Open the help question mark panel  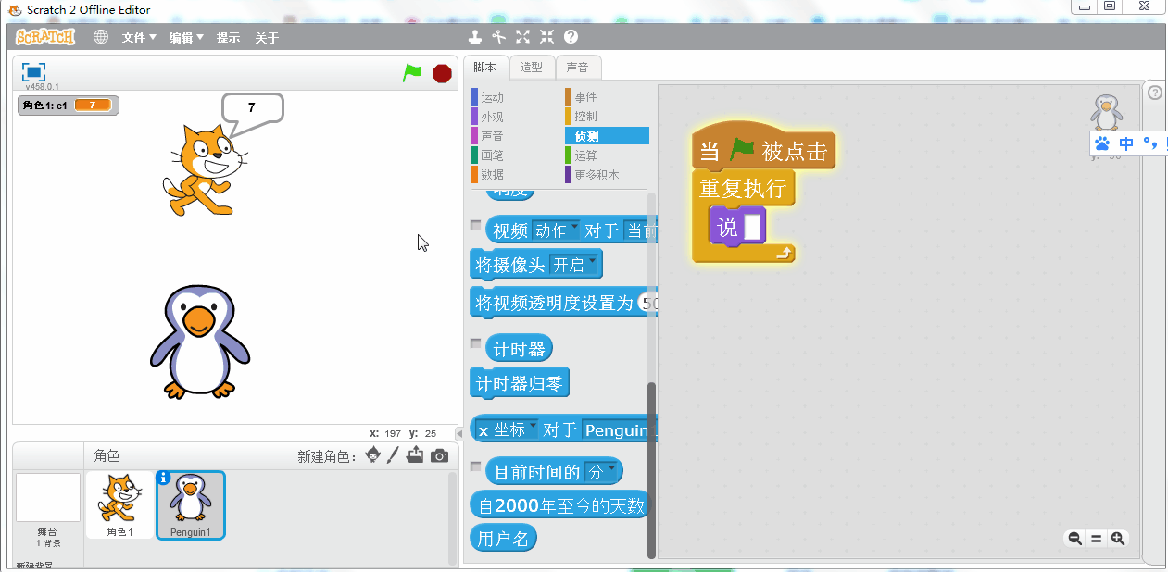(1155, 93)
